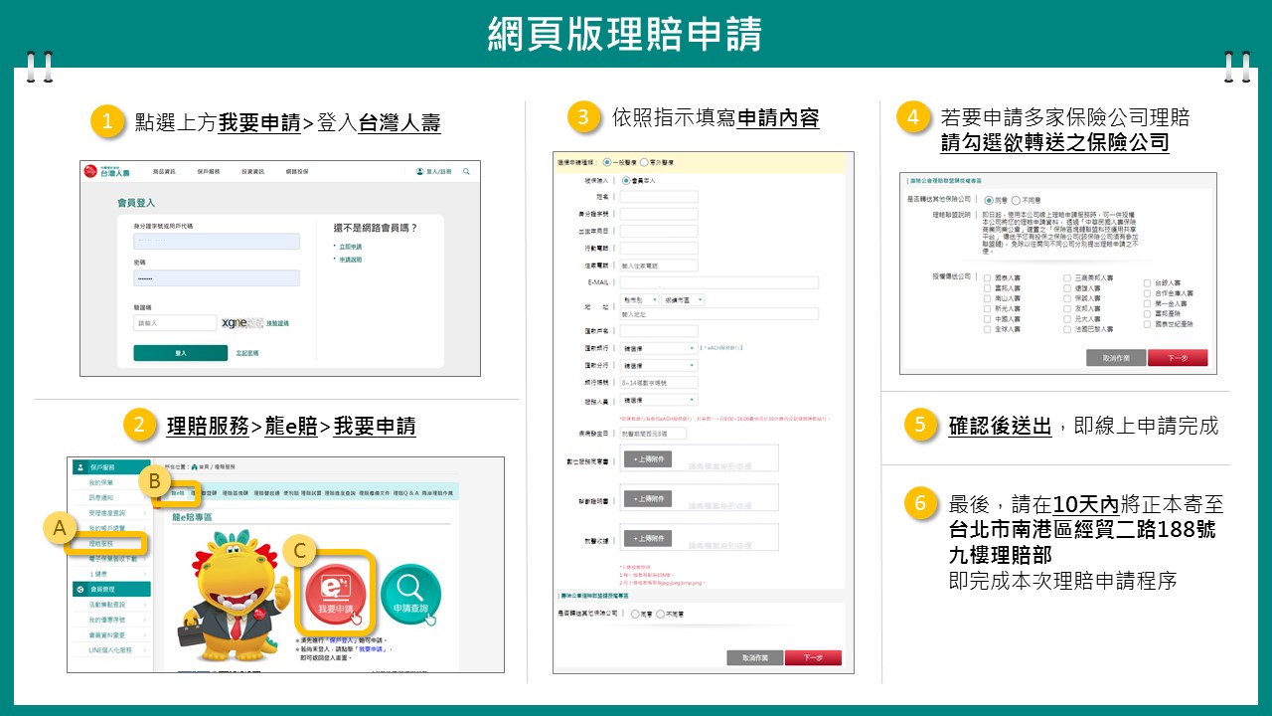Open the 縣市別 address dropdown
This screenshot has width=1272, height=716.
pyautogui.click(x=639, y=299)
